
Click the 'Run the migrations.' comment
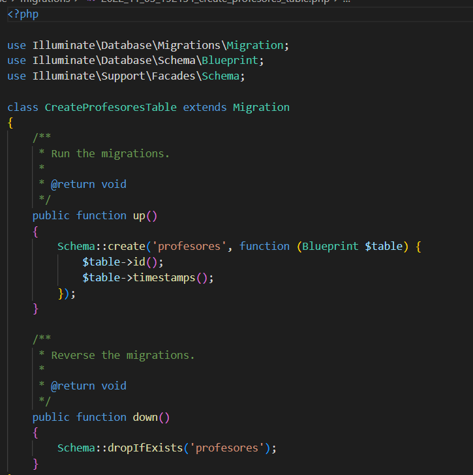pyautogui.click(x=110, y=154)
